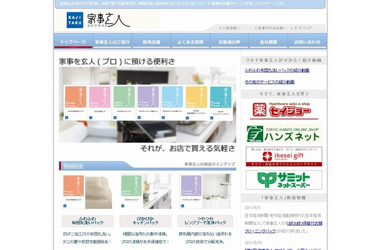Click the つやつやレンジフード洗浄パック button
This screenshot has height=250, width=382.
pos(205,221)
